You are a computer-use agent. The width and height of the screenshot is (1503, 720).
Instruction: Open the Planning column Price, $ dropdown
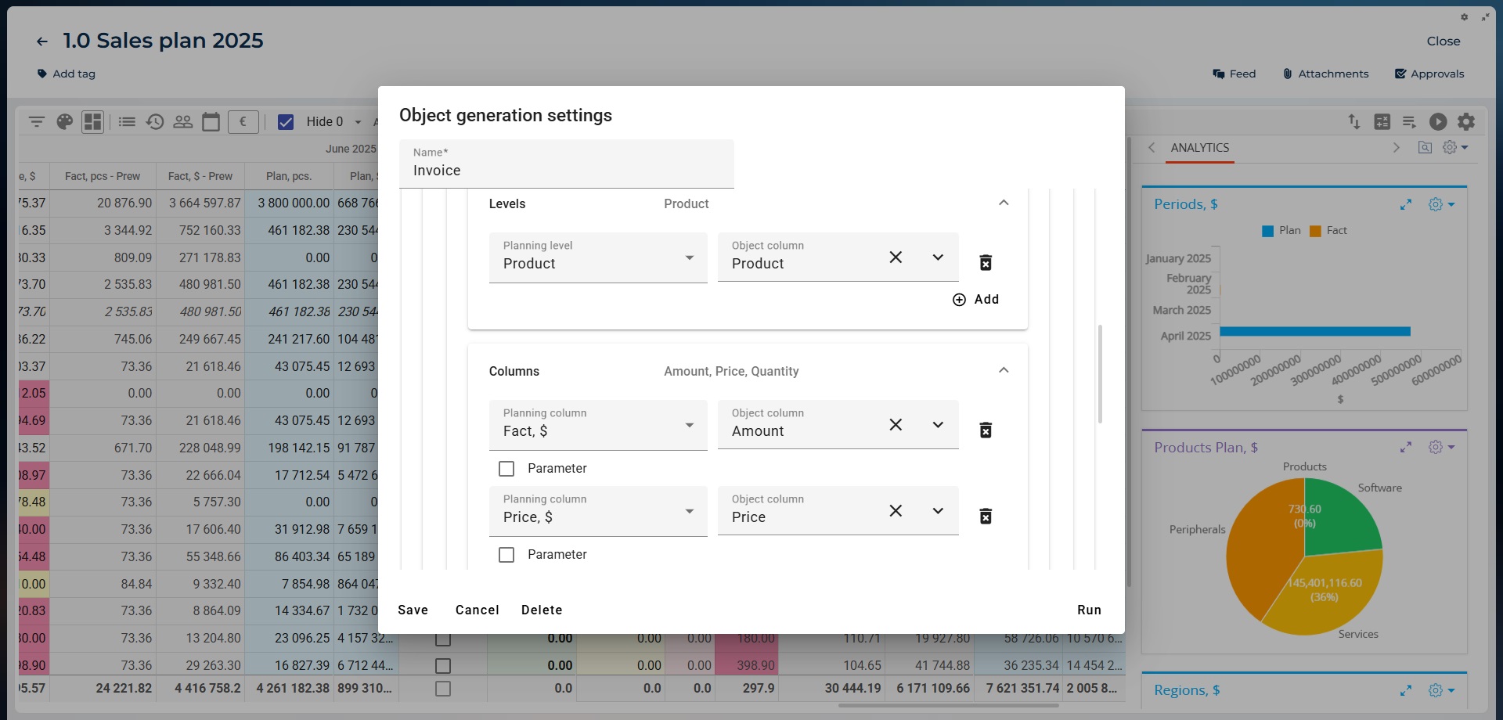click(x=598, y=511)
